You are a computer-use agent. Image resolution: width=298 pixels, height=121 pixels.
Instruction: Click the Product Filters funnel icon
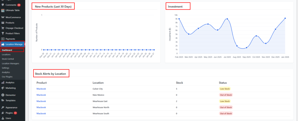pyautogui.click(x=3, y=33)
